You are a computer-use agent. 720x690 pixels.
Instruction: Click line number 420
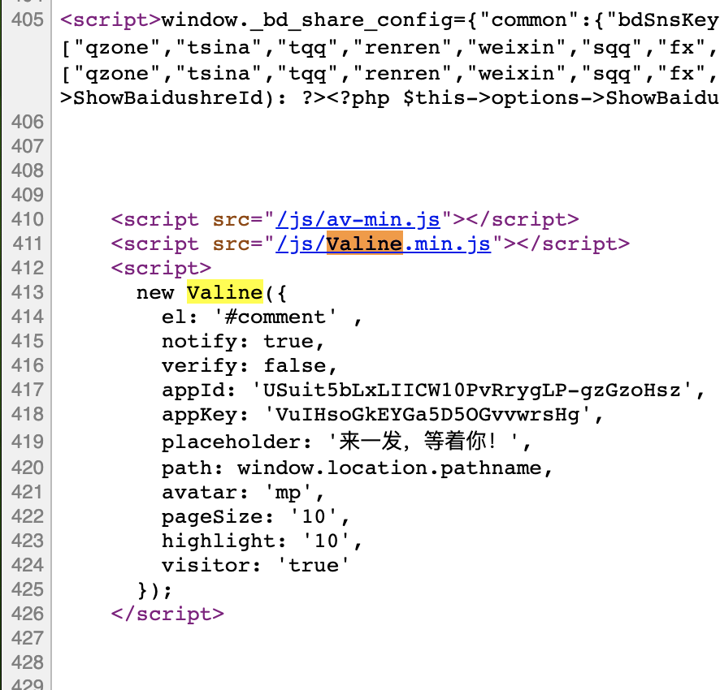point(28,468)
